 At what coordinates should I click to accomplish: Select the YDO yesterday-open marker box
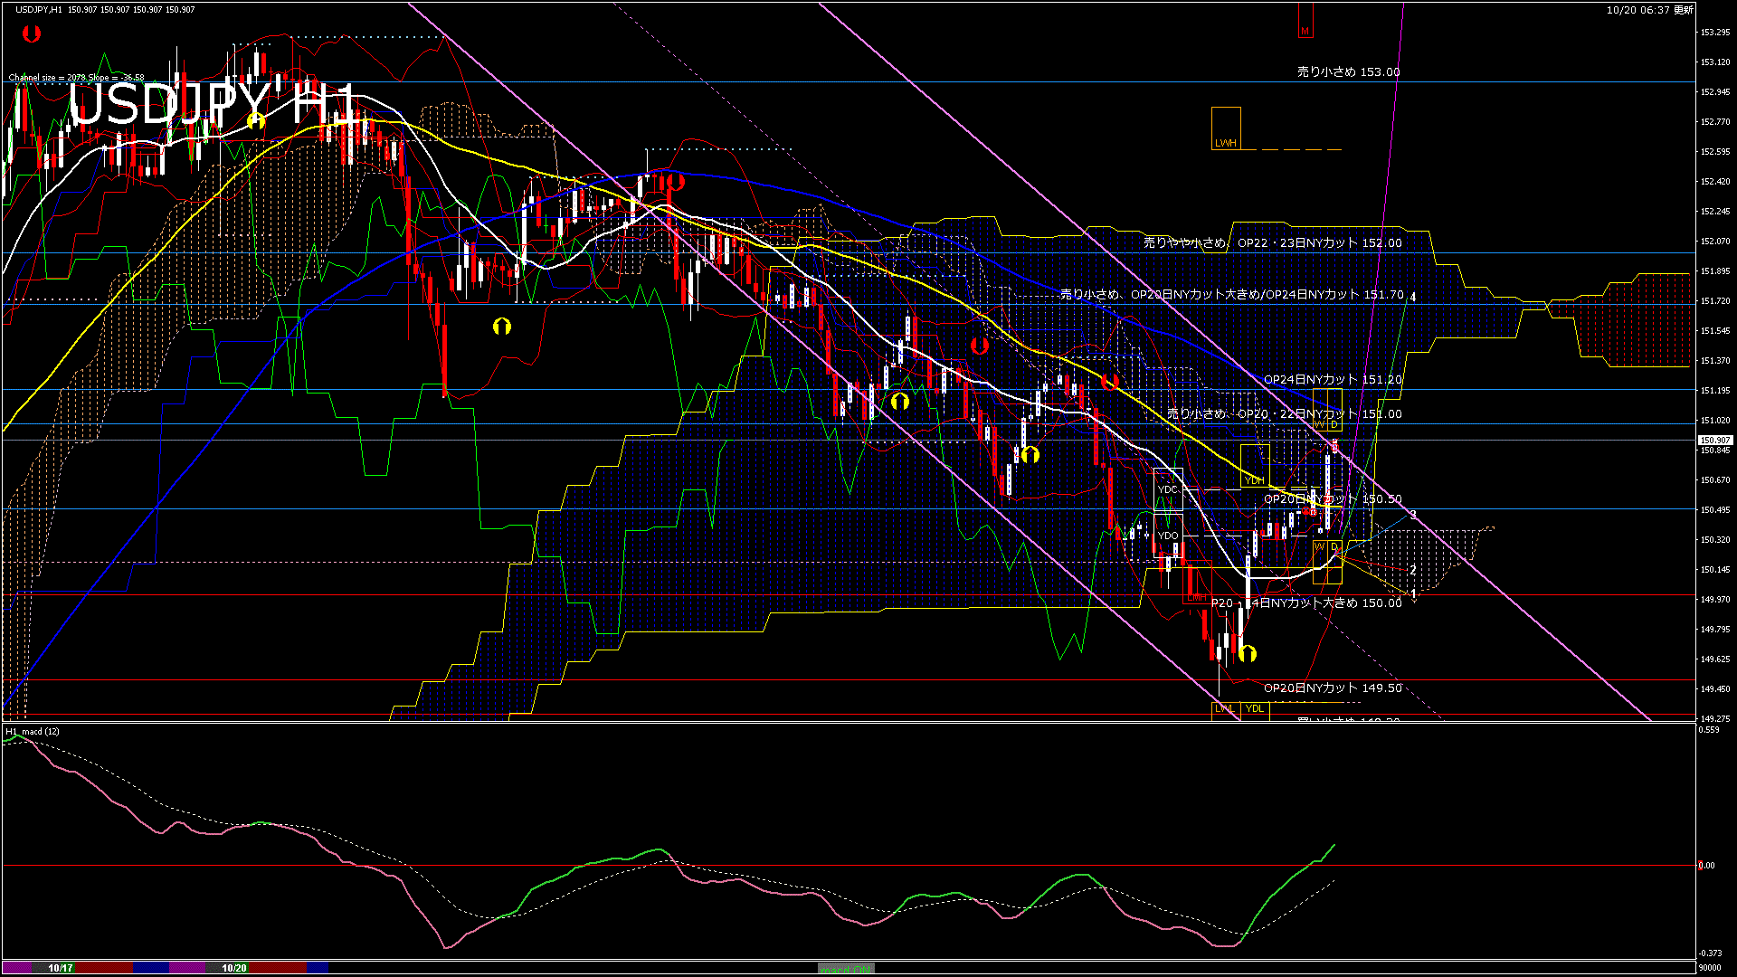pyautogui.click(x=1168, y=536)
